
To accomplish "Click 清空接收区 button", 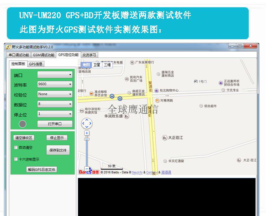I will (24, 138).
